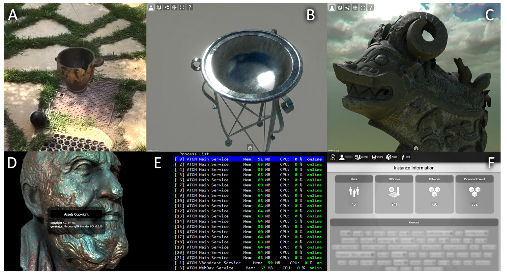The height and width of the screenshot is (275, 507).
Task: Select process 14 ATON Main Service row
Action: click(249, 221)
